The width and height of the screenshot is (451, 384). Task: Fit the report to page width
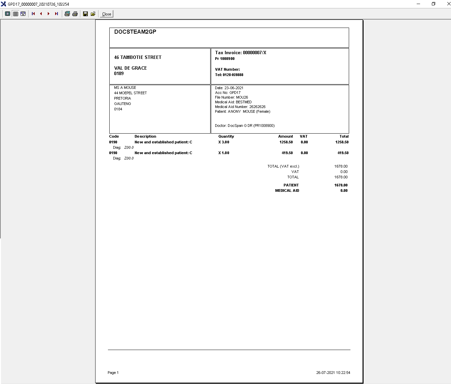click(x=23, y=14)
